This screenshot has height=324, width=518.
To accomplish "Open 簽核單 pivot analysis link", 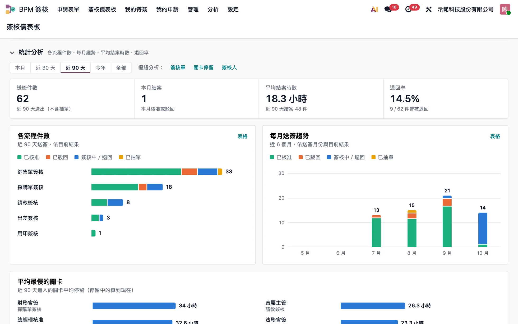I will pyautogui.click(x=178, y=67).
